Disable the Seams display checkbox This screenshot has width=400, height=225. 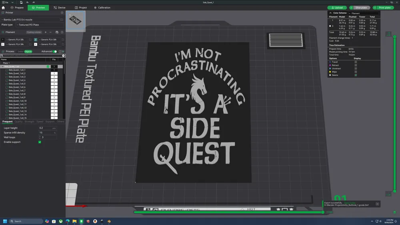(x=356, y=75)
